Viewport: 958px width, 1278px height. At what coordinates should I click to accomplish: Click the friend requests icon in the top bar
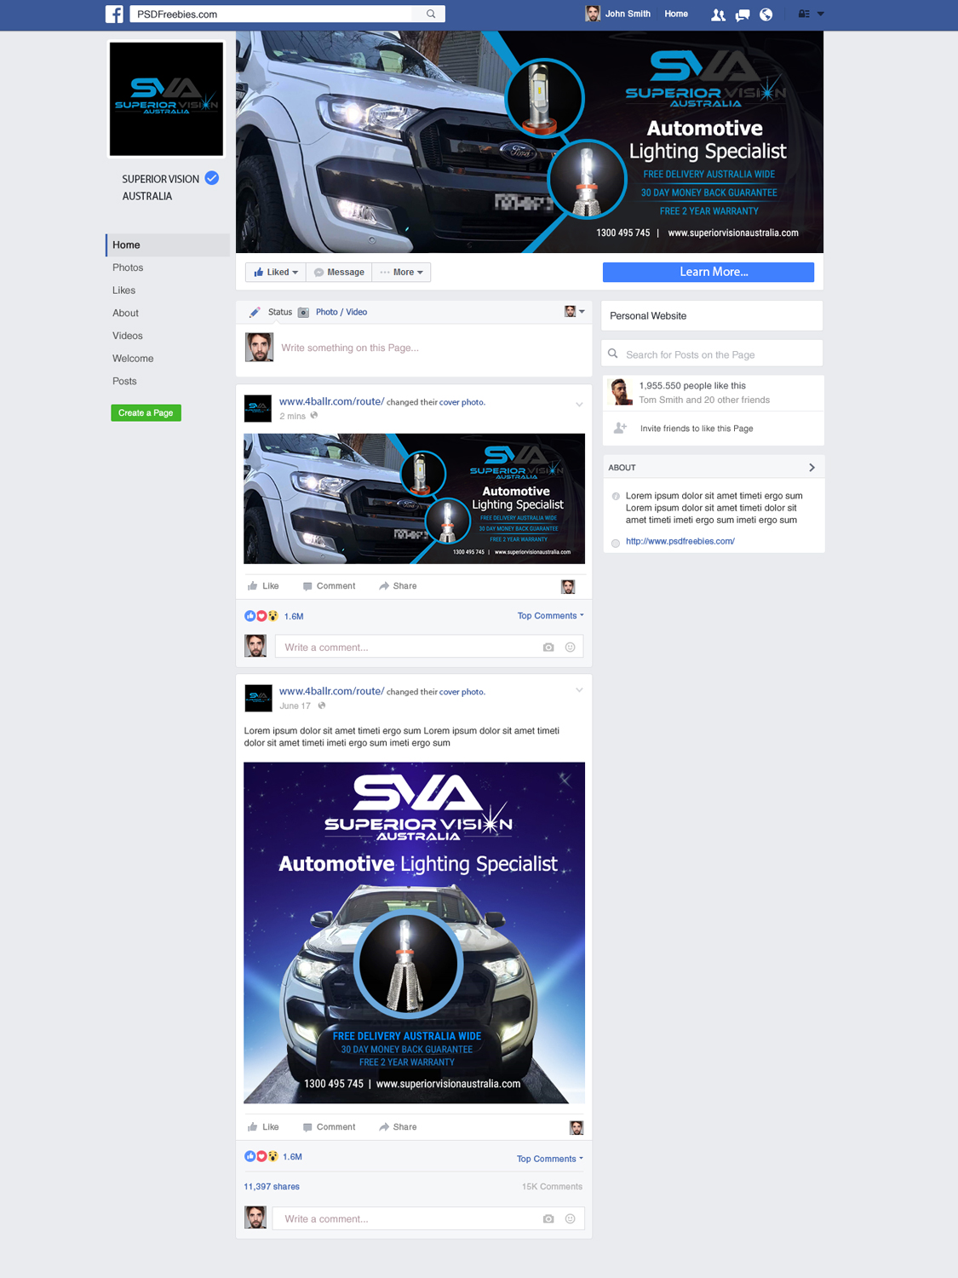coord(718,14)
